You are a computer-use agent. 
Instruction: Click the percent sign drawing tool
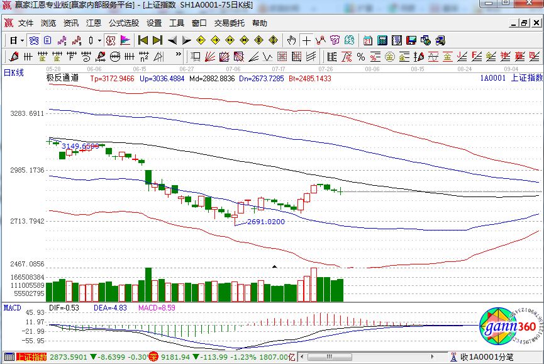tap(360, 57)
